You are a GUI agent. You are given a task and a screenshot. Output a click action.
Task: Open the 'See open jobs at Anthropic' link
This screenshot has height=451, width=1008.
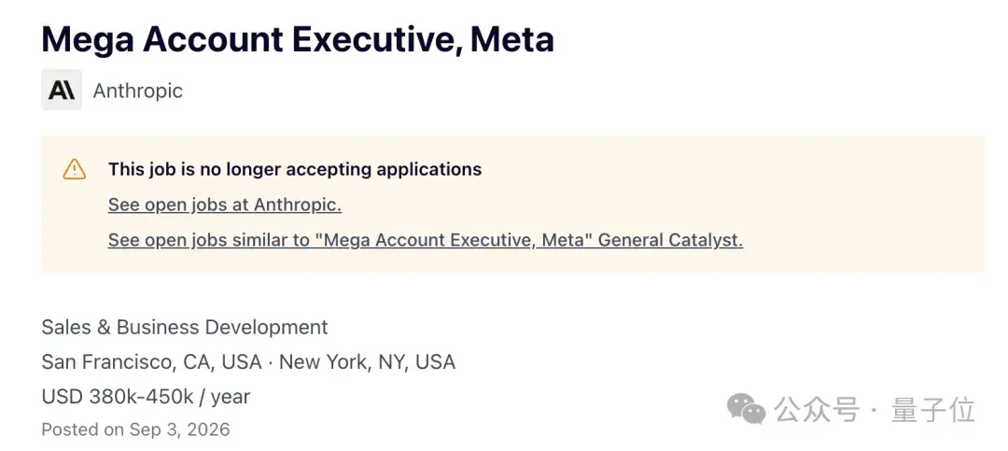(x=224, y=204)
